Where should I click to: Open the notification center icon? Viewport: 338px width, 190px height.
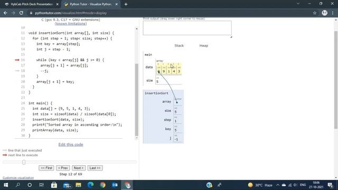coord(330,185)
